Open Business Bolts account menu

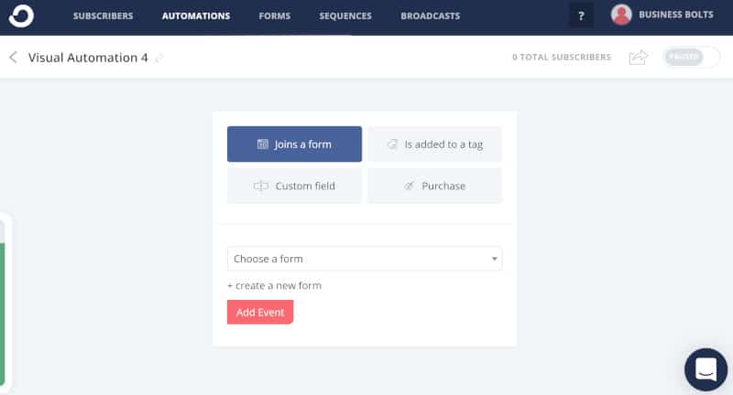pyautogui.click(x=676, y=15)
